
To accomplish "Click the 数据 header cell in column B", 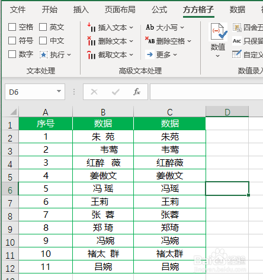I will (x=103, y=124).
